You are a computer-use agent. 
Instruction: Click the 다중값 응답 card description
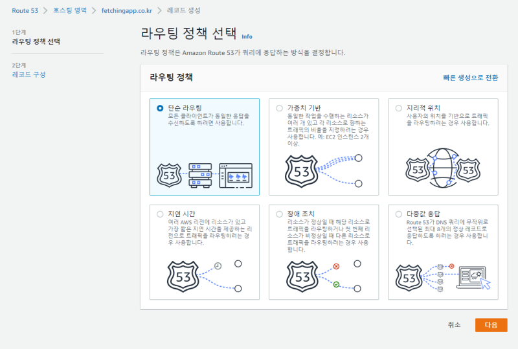click(x=447, y=232)
